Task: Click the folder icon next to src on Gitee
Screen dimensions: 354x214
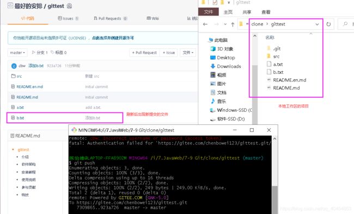Action: click(13, 76)
